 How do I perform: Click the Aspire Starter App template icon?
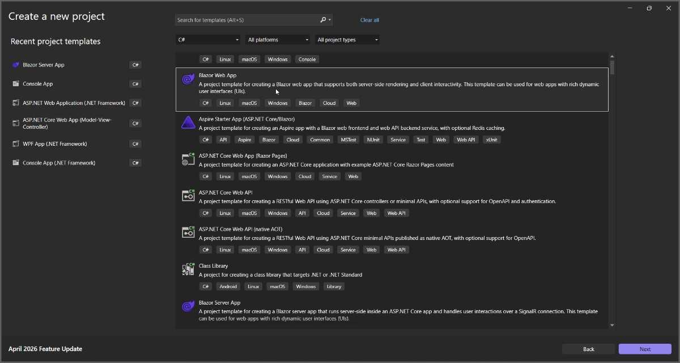point(188,123)
